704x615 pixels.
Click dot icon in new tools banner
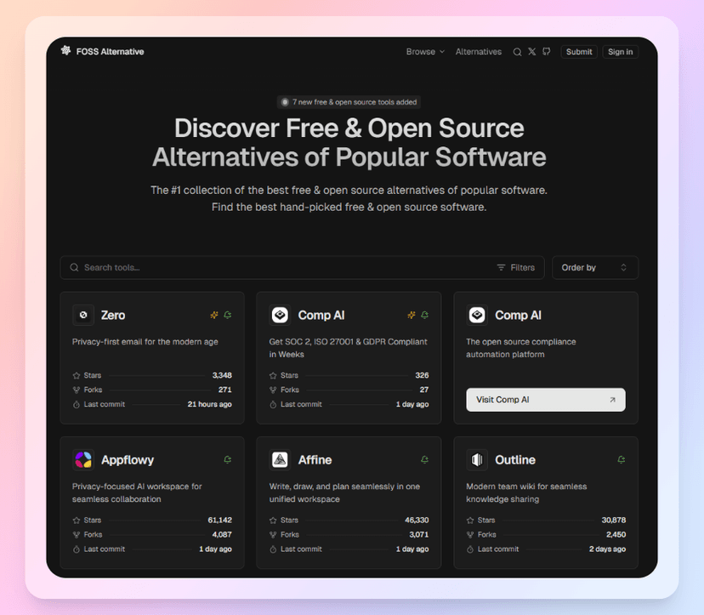(285, 102)
